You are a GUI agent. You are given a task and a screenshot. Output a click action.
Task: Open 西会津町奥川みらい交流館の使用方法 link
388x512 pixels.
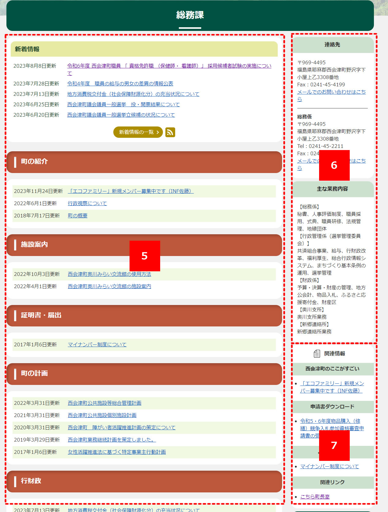pyautogui.click(x=109, y=274)
